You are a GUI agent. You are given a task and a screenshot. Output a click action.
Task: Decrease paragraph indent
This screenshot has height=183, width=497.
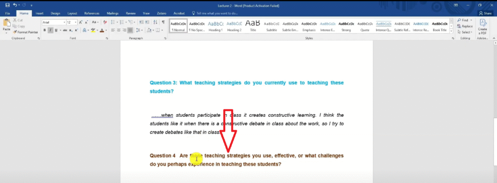(x=142, y=22)
